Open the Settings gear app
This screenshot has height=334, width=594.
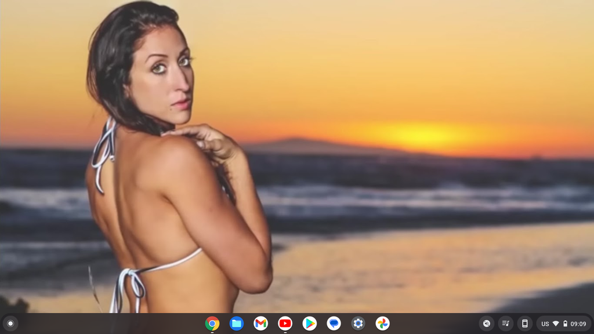point(358,324)
